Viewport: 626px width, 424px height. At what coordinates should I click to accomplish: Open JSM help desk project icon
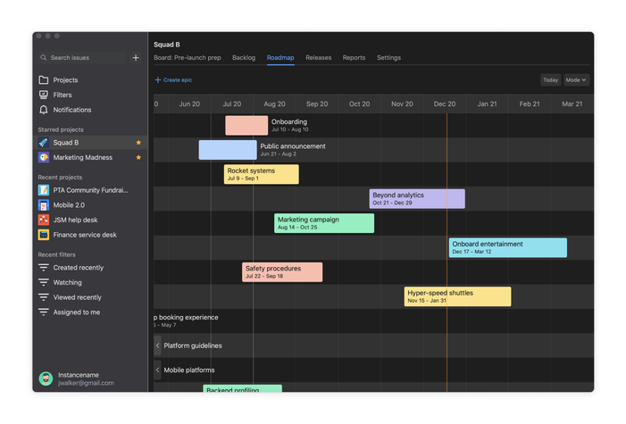pos(44,220)
